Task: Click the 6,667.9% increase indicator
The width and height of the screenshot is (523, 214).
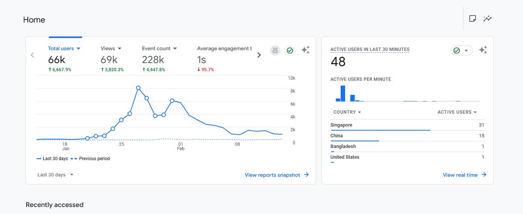Action: (60, 70)
